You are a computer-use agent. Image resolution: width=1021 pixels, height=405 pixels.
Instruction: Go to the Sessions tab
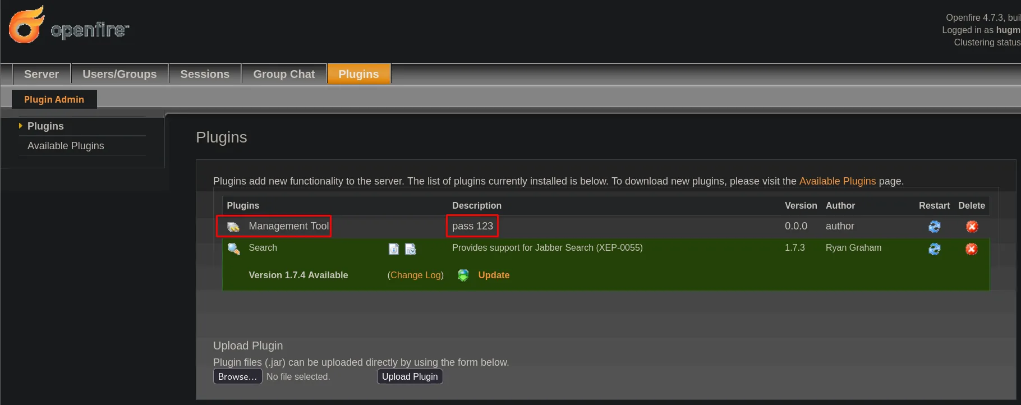coord(205,74)
